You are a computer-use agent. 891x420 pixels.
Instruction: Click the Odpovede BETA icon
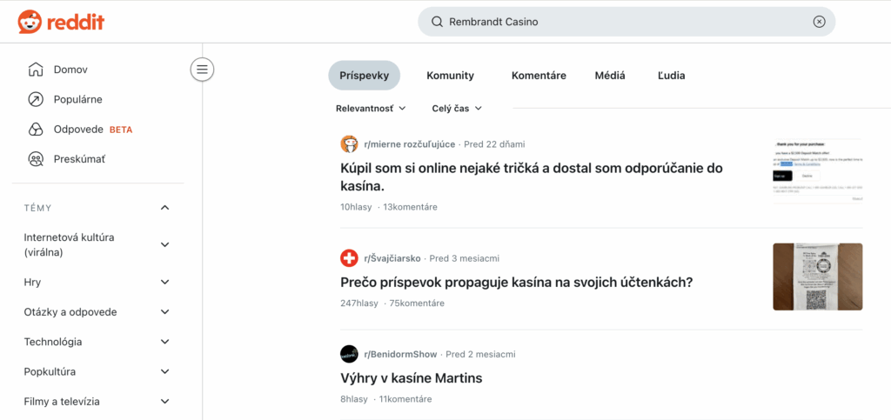(x=36, y=129)
